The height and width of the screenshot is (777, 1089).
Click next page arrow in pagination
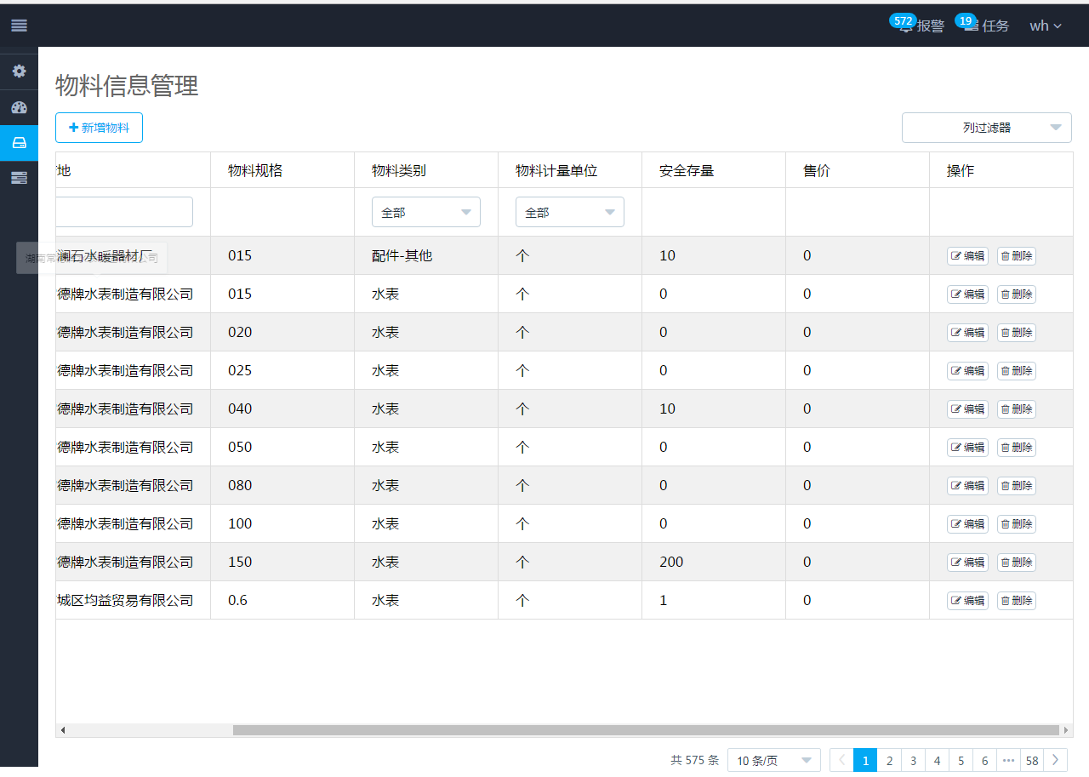[1055, 760]
